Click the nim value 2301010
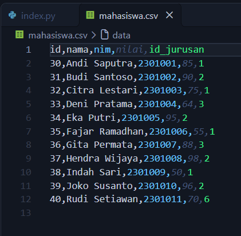The width and height of the screenshot is (241, 236). click(x=157, y=186)
